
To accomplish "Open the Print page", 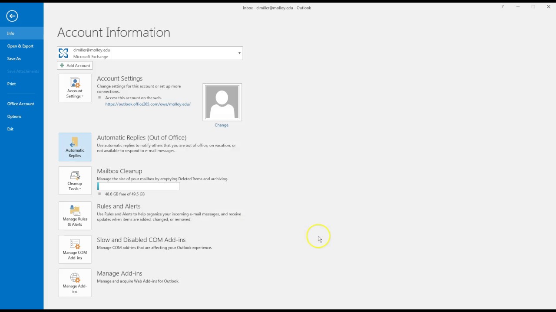I will 22,84.
